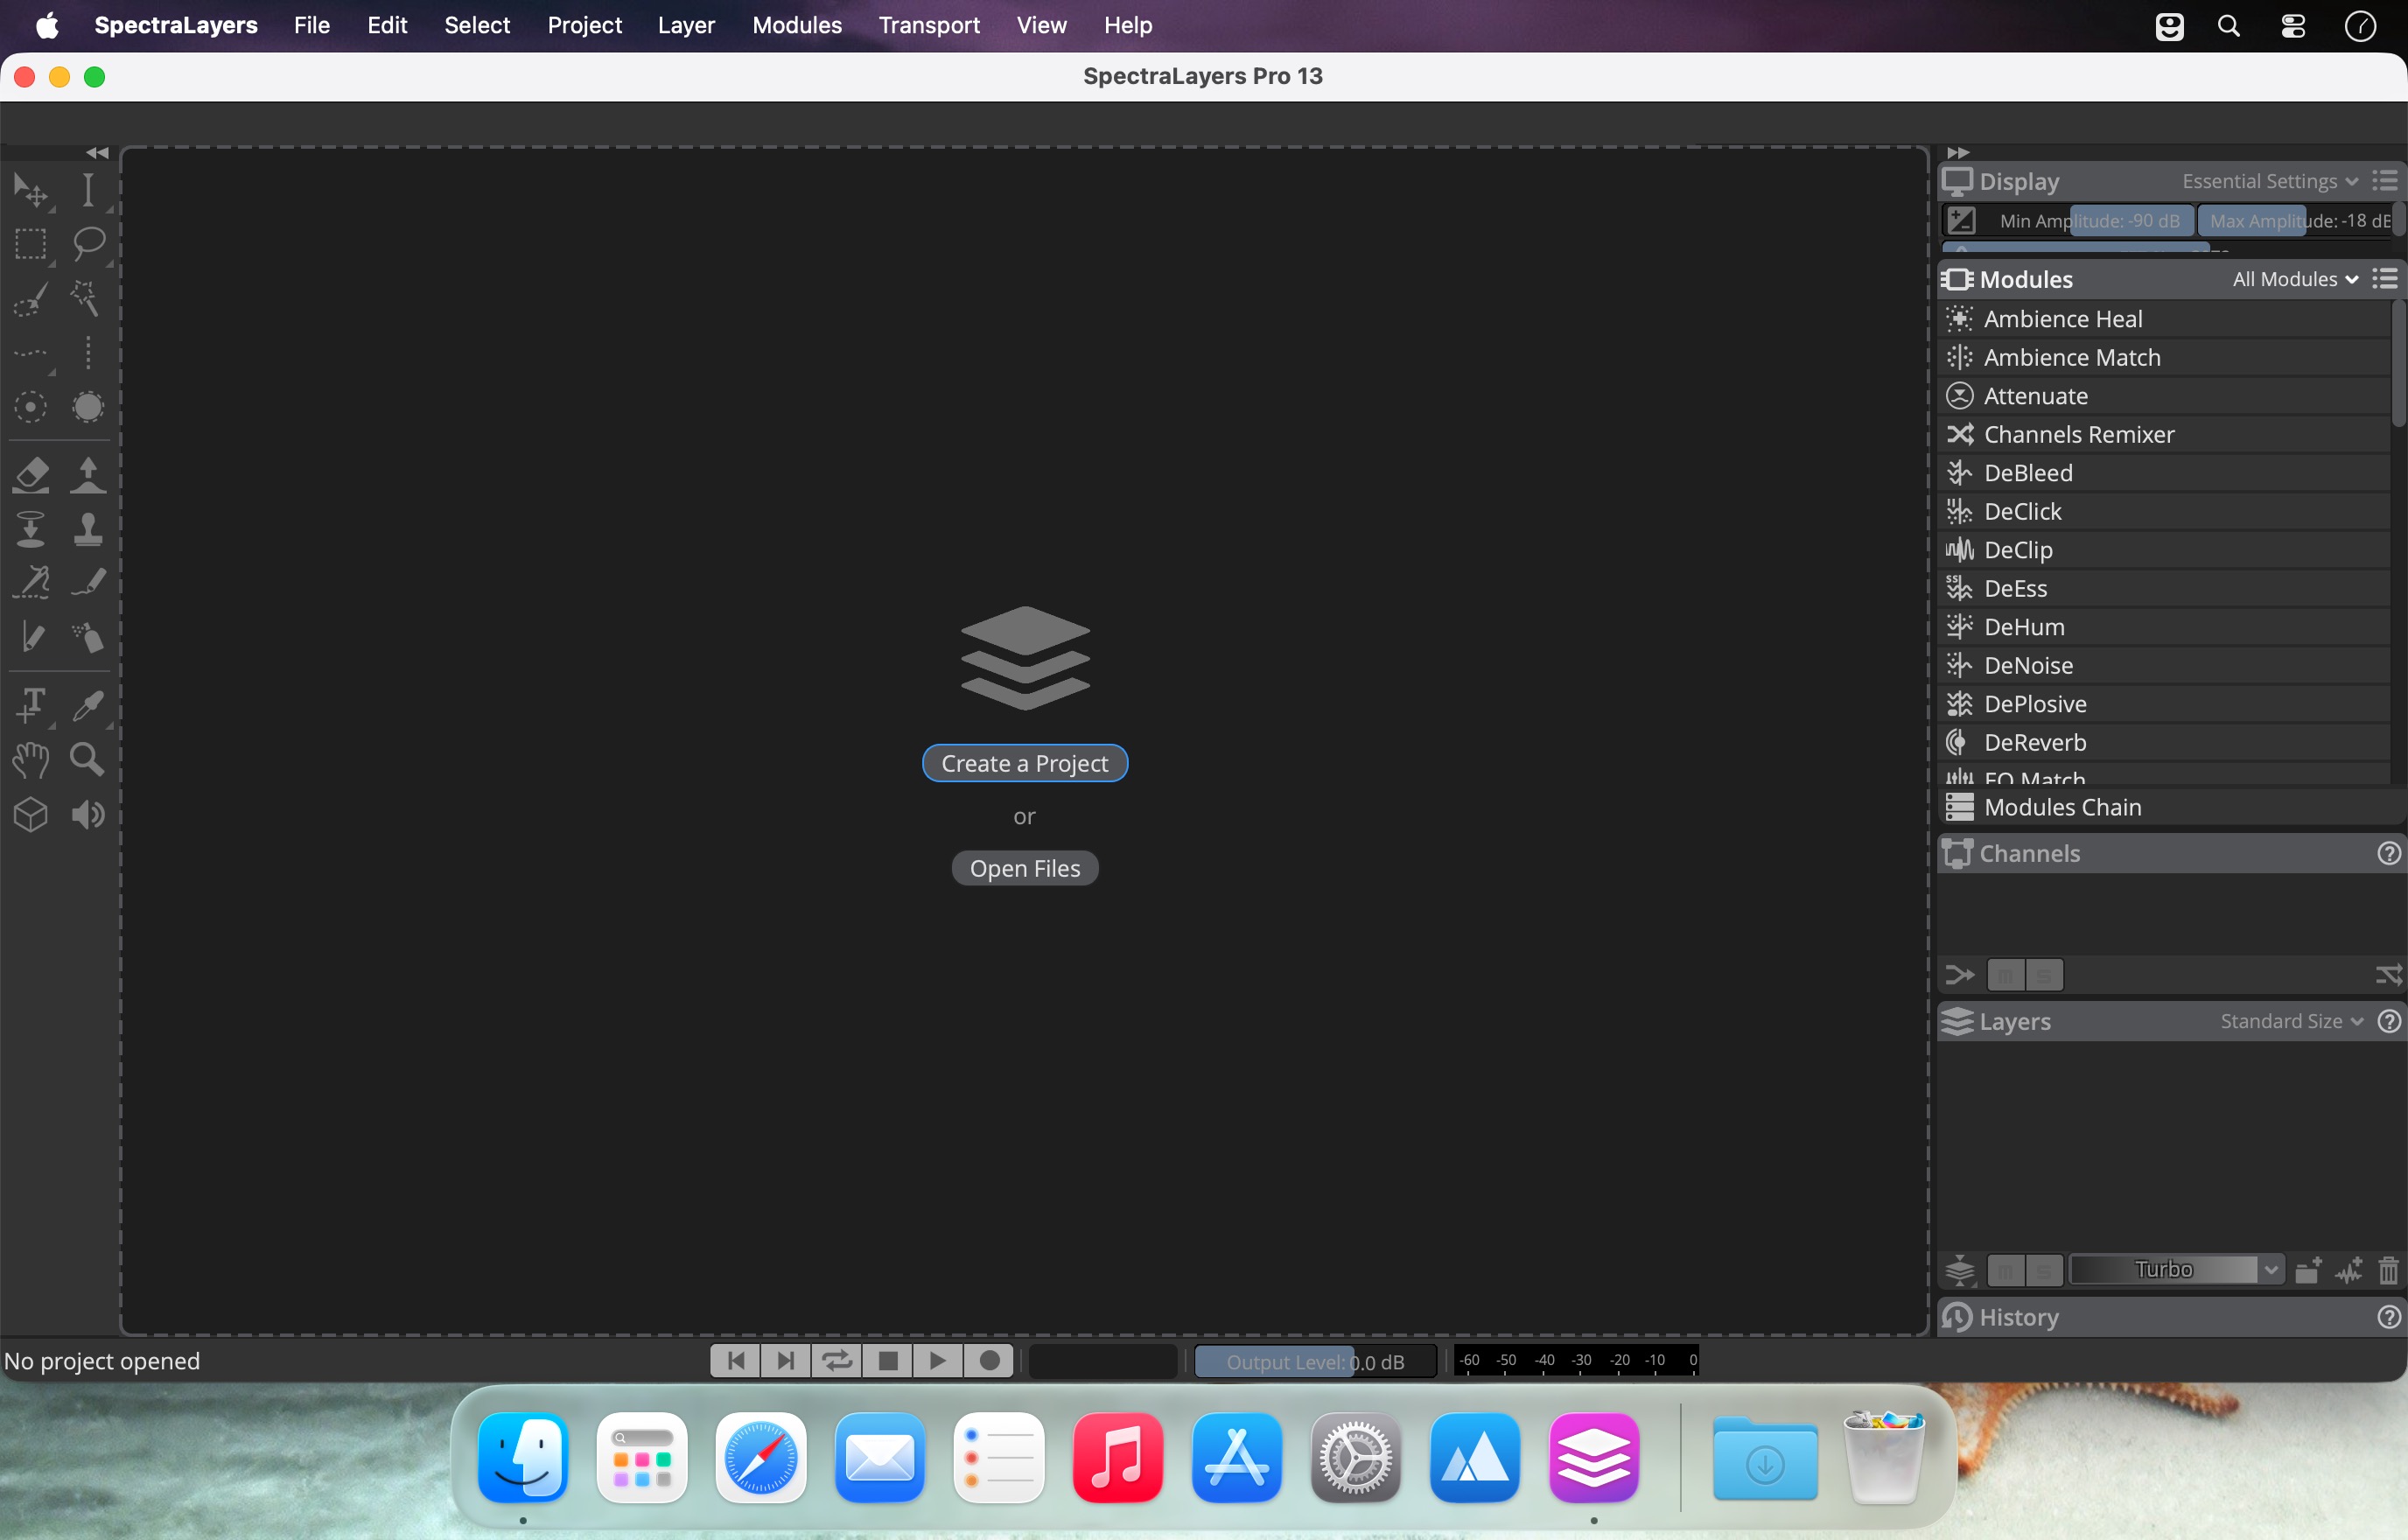2408x1540 pixels.
Task: Open the Display panel list menu
Action: [2386, 181]
